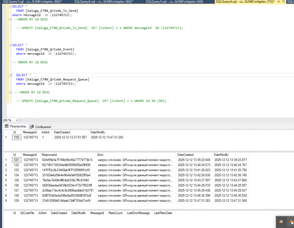294x228 pixels.
Task: Click the RetryCount column header
Action: point(115,213)
